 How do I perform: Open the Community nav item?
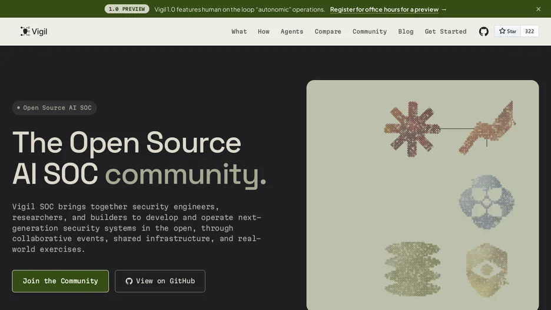(x=370, y=31)
